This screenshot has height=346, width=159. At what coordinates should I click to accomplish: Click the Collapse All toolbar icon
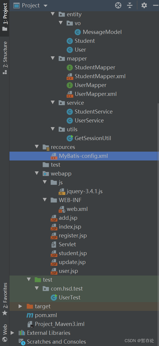tap(130, 5)
